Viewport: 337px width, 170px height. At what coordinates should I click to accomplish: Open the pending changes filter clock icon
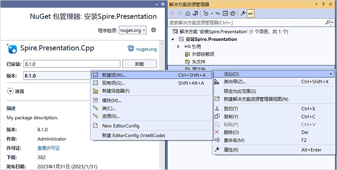tap(206, 13)
